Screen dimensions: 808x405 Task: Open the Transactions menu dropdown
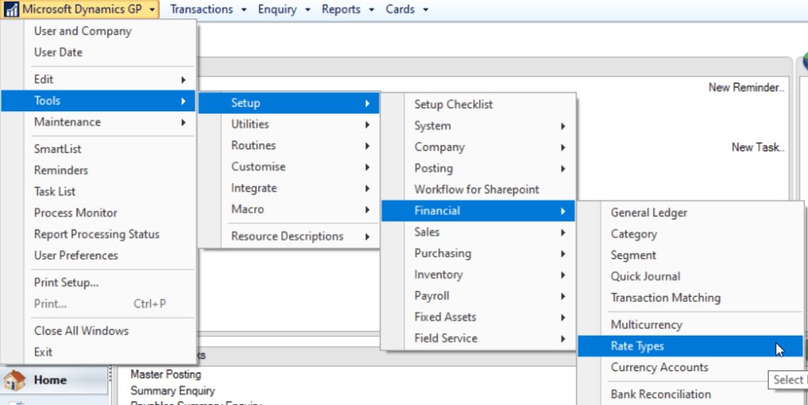tap(209, 9)
